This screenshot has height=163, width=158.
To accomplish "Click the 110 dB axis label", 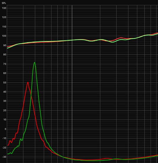I will pos(4,27).
